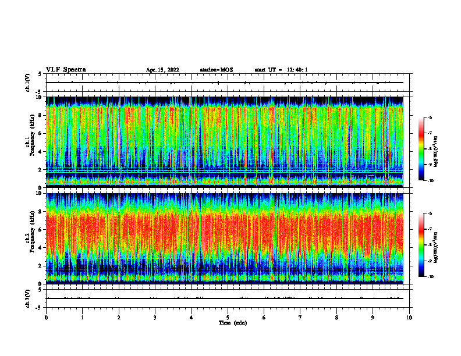Click time axis tick label '1'

point(82,318)
